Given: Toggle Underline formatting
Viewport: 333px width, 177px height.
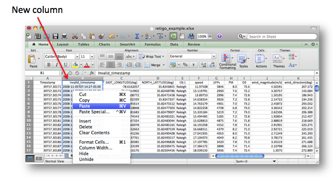Looking at the screenshot, I should pyautogui.click(x=65, y=65).
